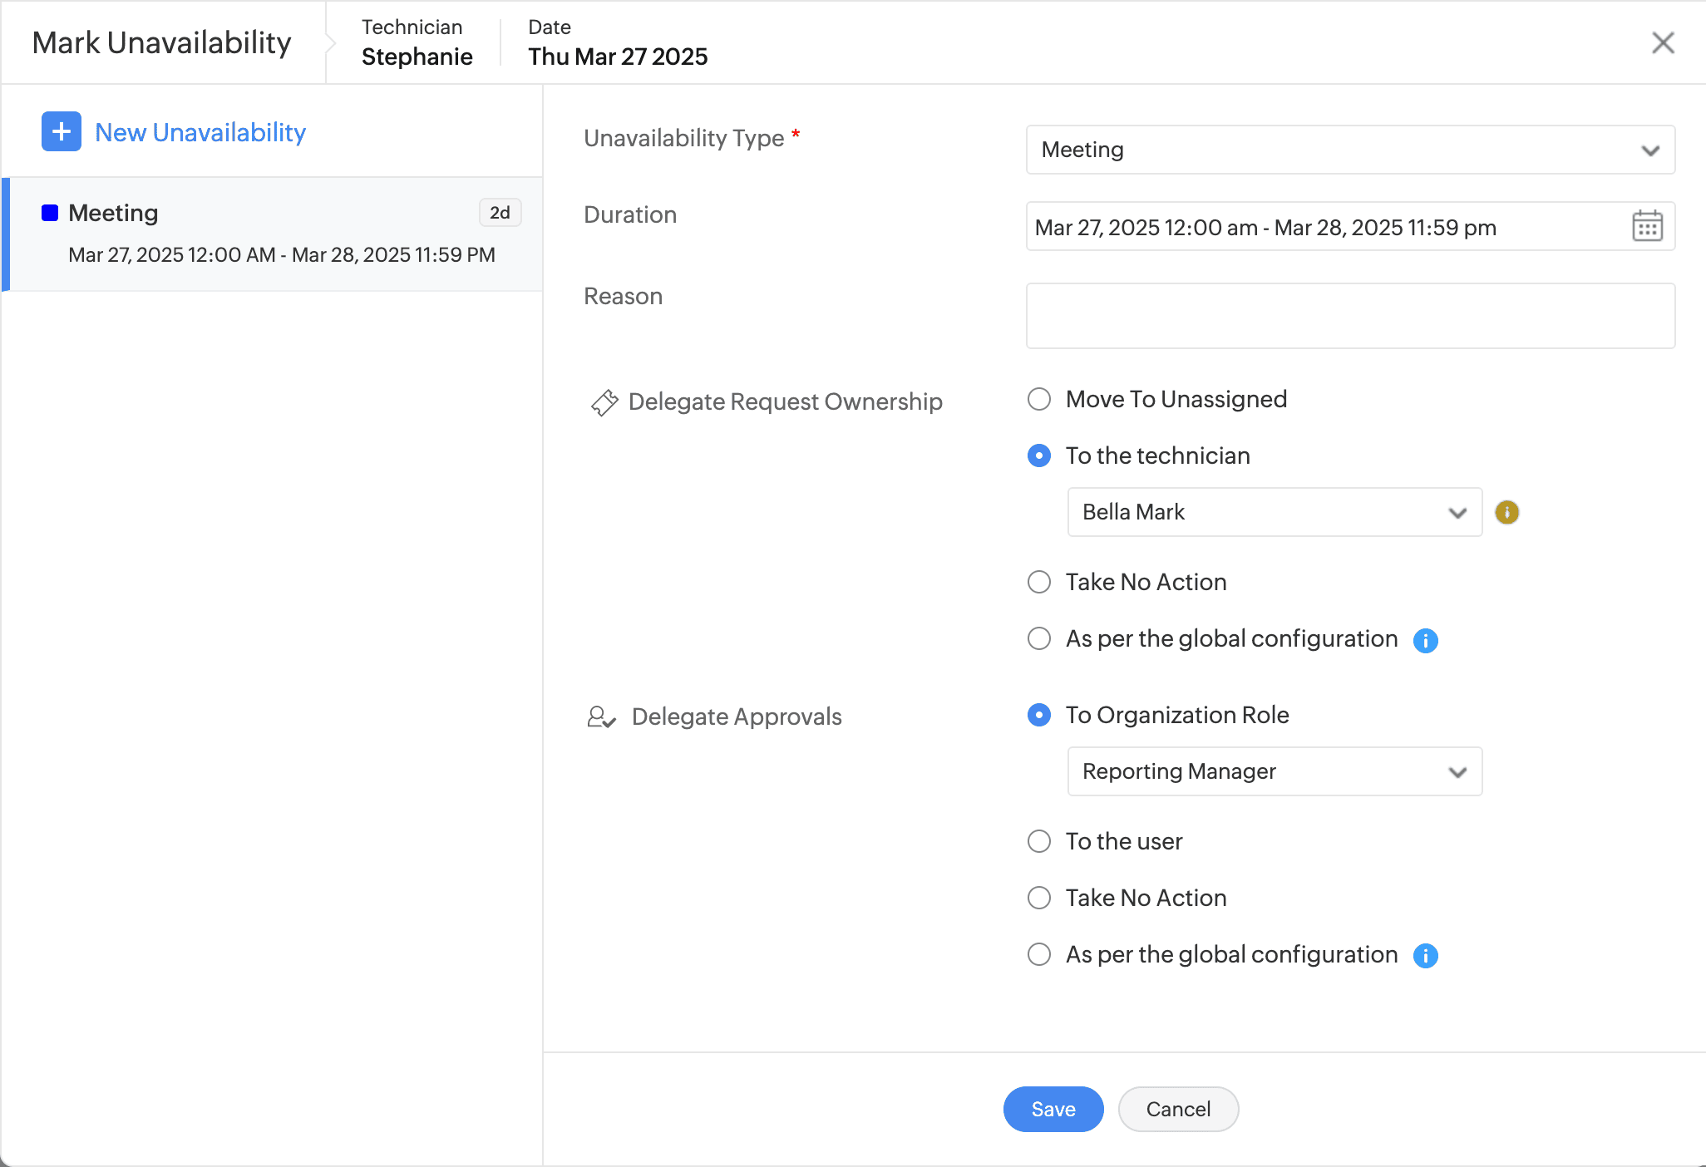Select Move To Unassigned radio option

coord(1039,399)
